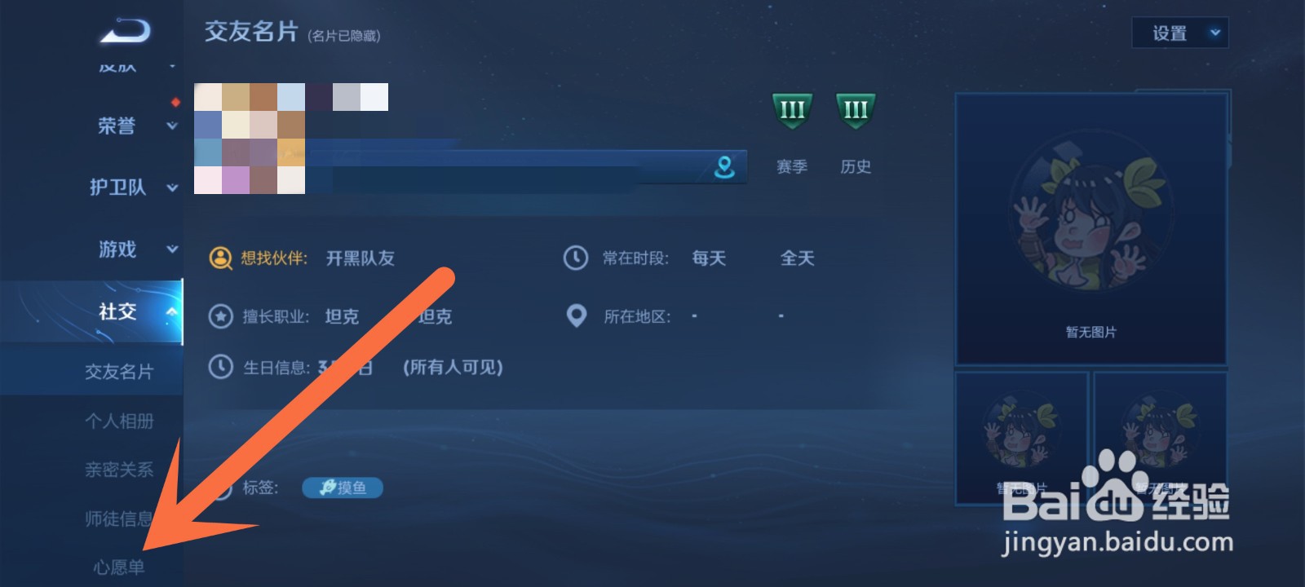This screenshot has height=587, width=1305.
Task: Click the clock icon beside 生日信息
Action: (x=221, y=367)
